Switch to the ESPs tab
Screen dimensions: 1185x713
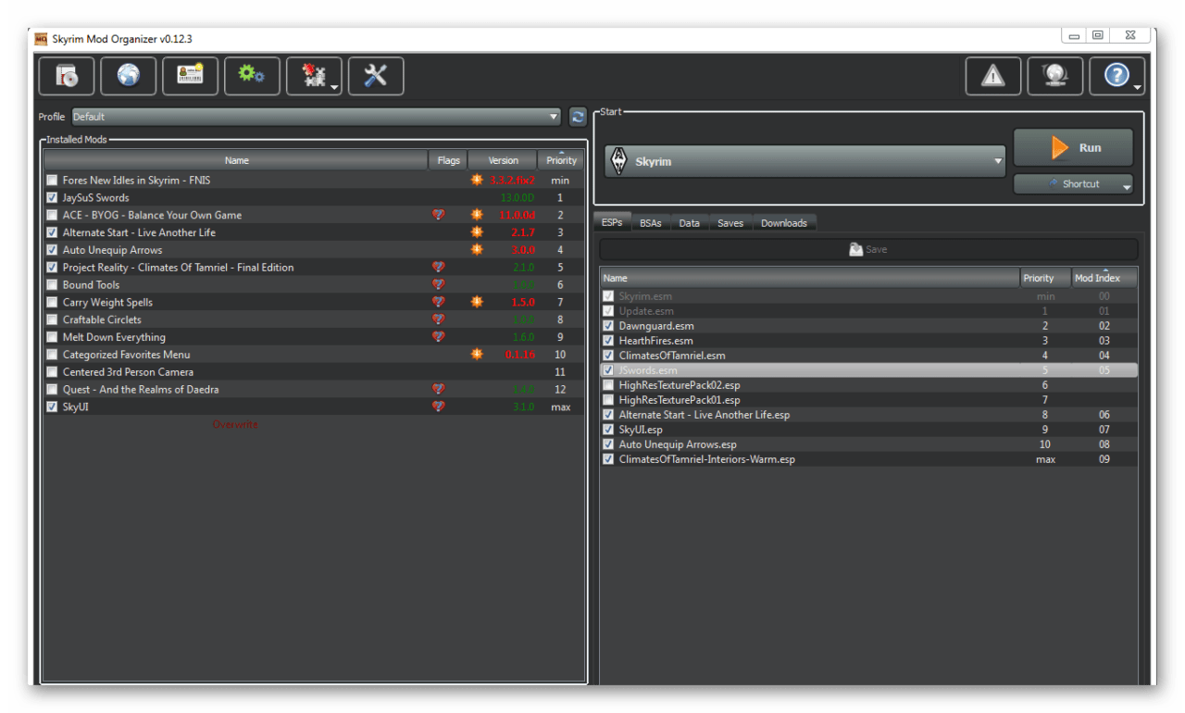612,223
